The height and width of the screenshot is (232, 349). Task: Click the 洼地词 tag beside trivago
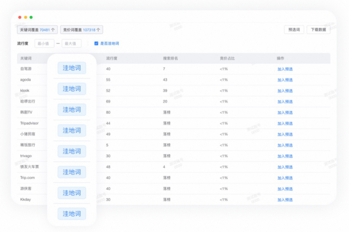click(71, 151)
